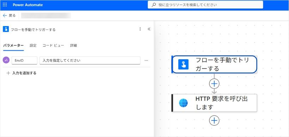
Task: Click the text input type icon
Action: click(x=6, y=60)
